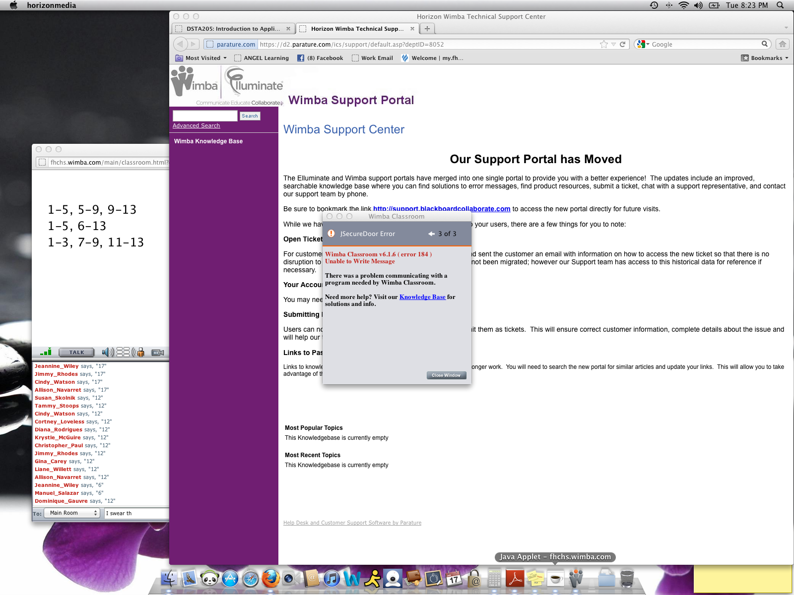The height and width of the screenshot is (595, 794).
Task: Click the menu bar volume icon
Action: pos(698,5)
